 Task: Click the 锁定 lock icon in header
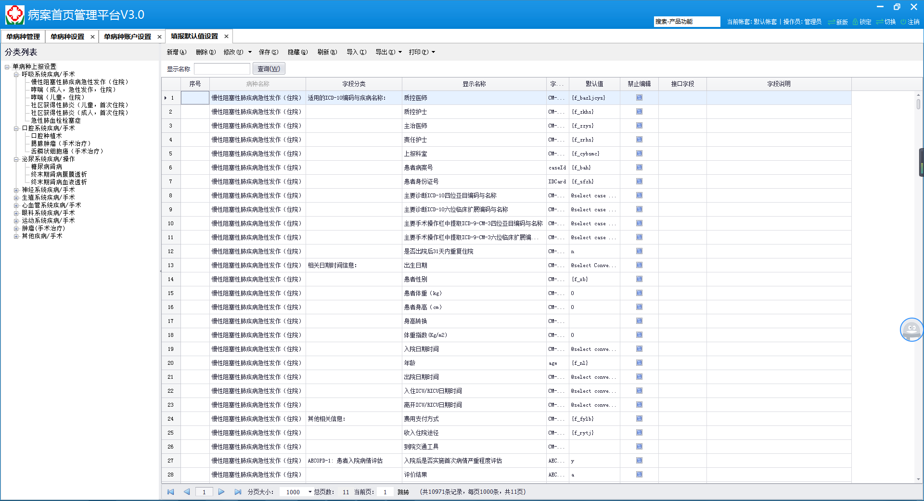(855, 22)
